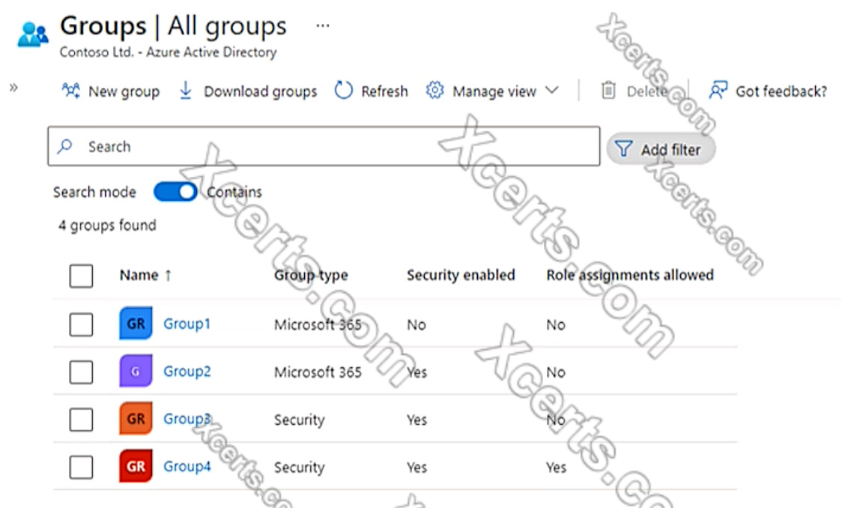
Task: Click Role assignments No for Group1
Action: coord(556,324)
